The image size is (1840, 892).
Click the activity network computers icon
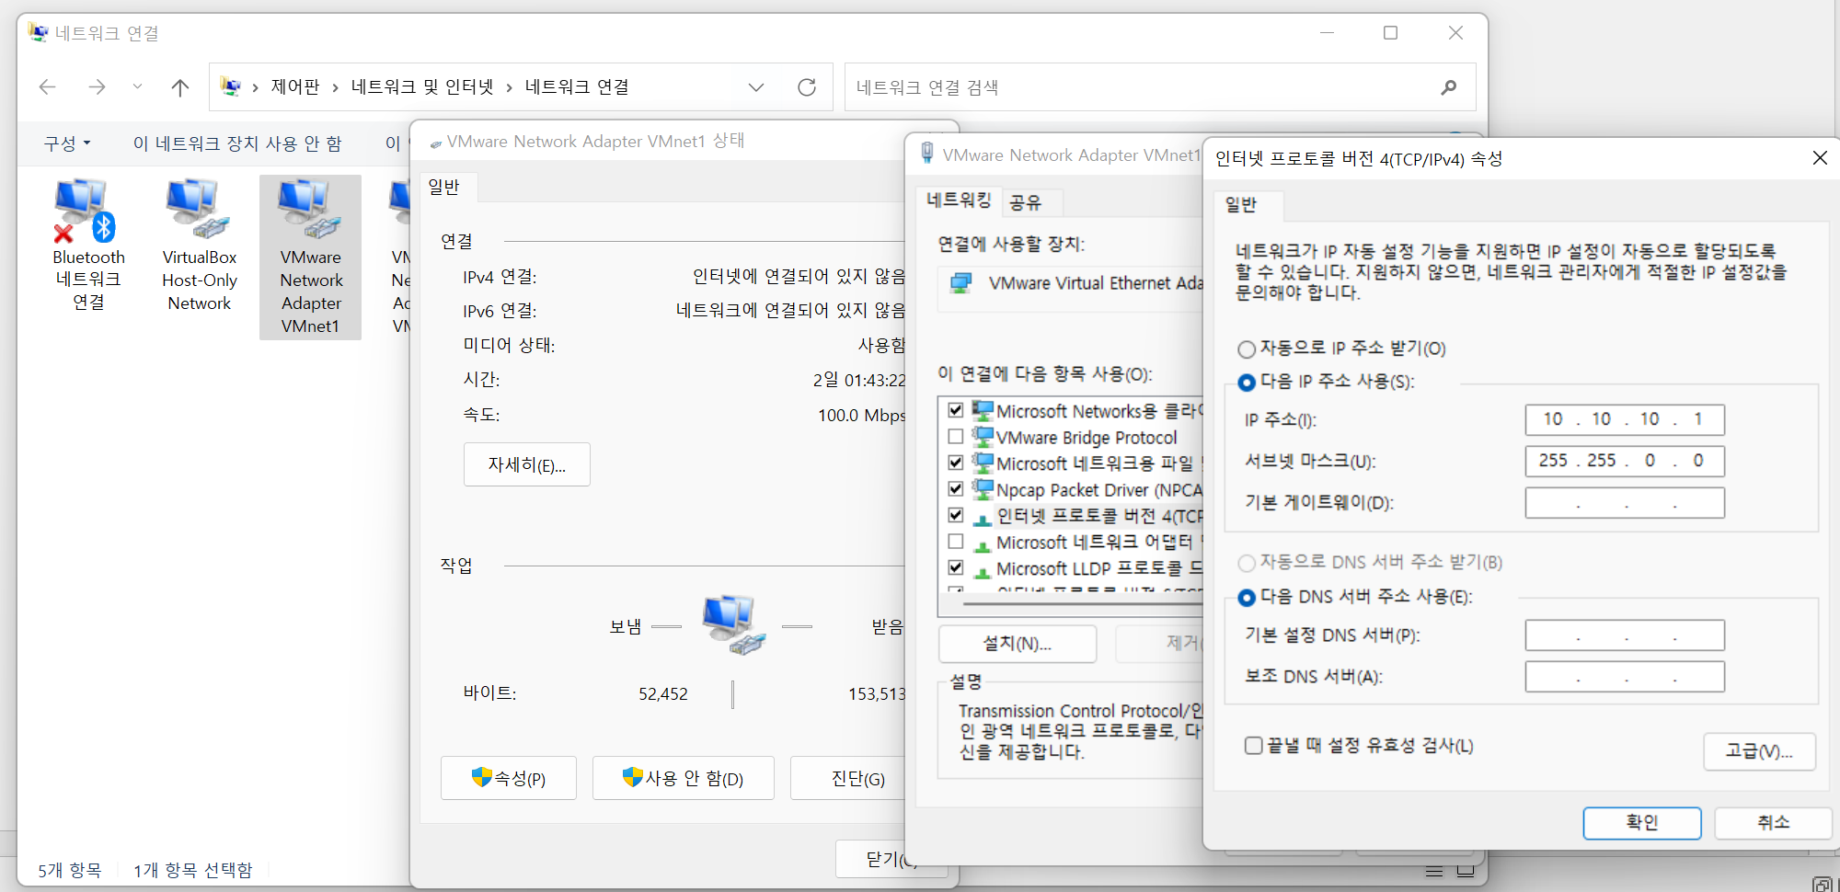click(733, 623)
